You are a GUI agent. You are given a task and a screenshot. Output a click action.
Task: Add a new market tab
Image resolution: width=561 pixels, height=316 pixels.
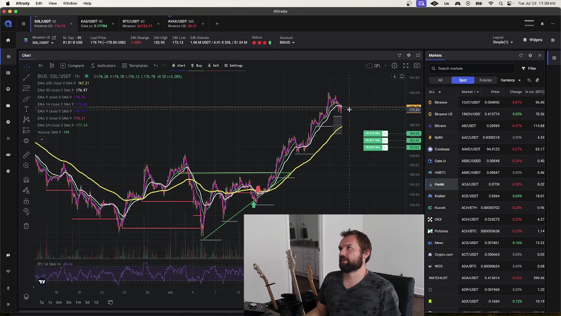coord(217,24)
